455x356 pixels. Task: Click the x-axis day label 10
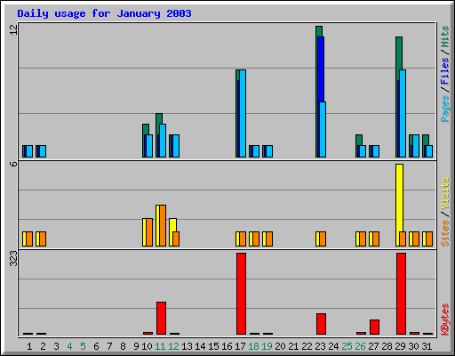point(147,346)
